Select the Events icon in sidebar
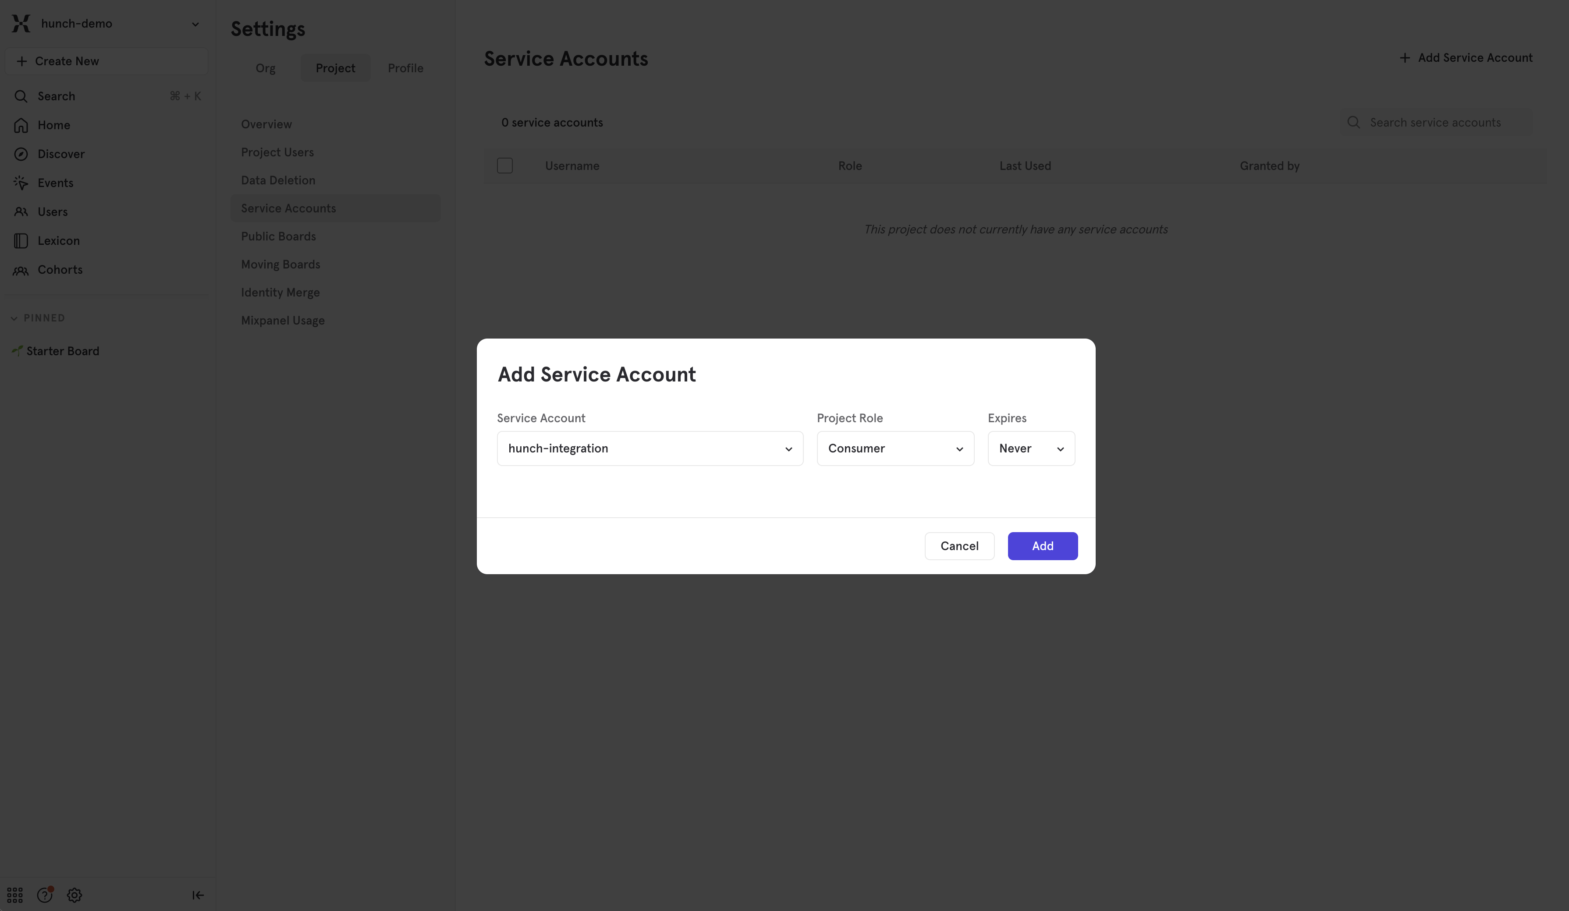The height and width of the screenshot is (911, 1569). tap(21, 182)
